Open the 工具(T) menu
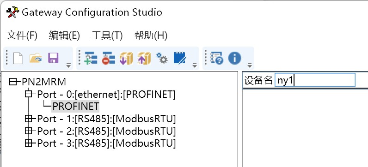 107,36
